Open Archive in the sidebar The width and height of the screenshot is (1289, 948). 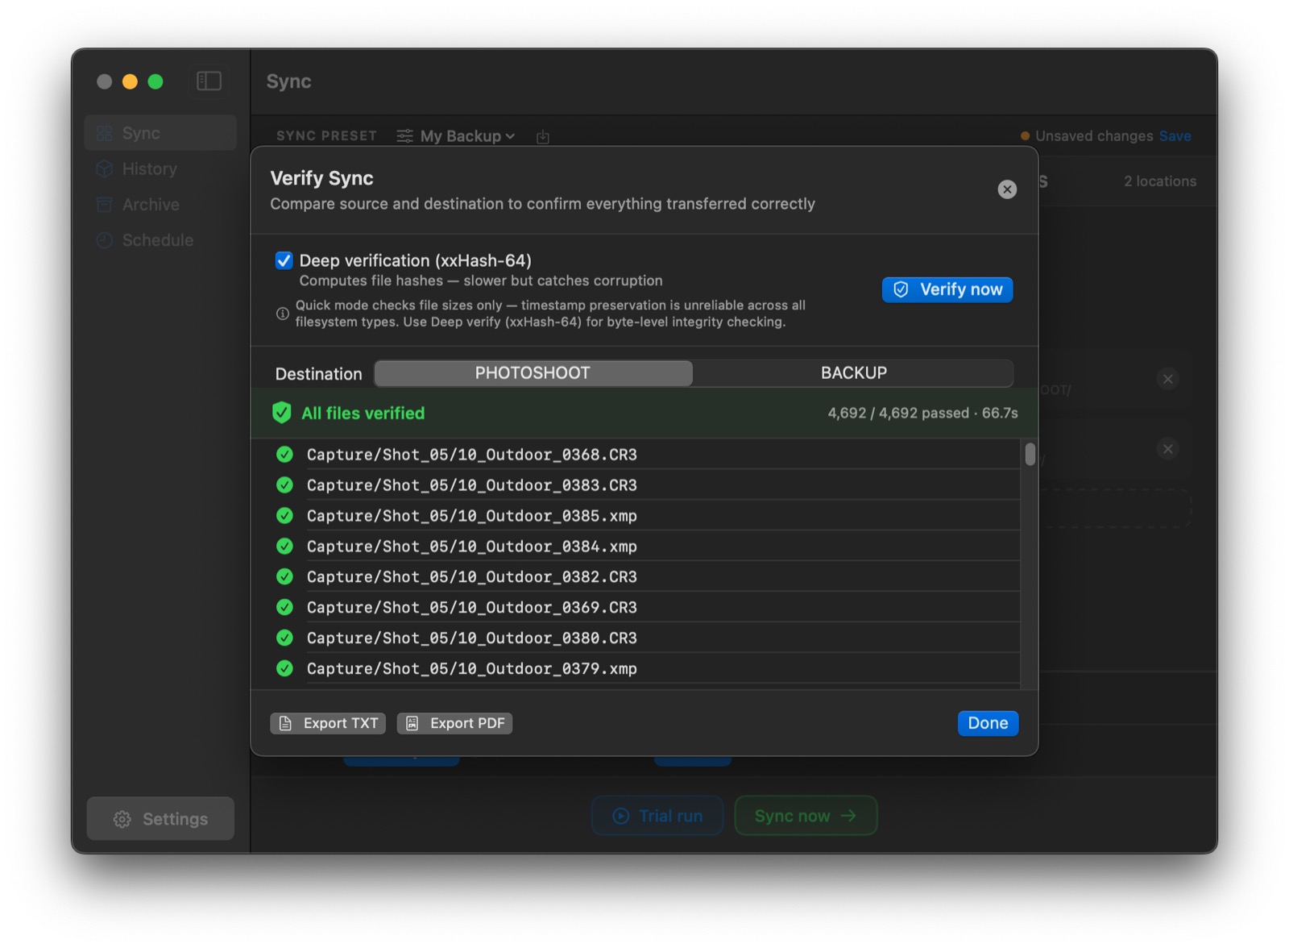pyautogui.click(x=160, y=205)
